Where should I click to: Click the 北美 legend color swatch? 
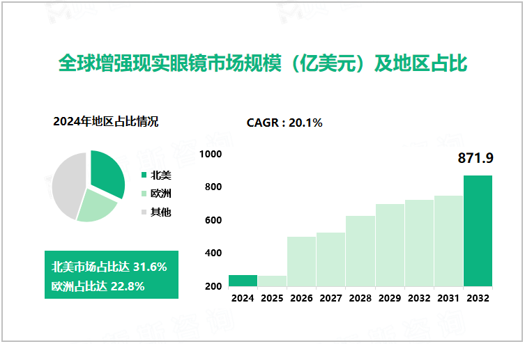tap(144, 175)
